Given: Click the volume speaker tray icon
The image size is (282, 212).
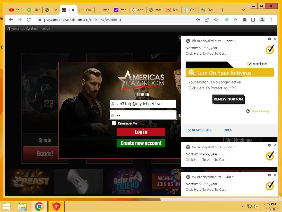Looking at the screenshot, I should tap(256, 206).
